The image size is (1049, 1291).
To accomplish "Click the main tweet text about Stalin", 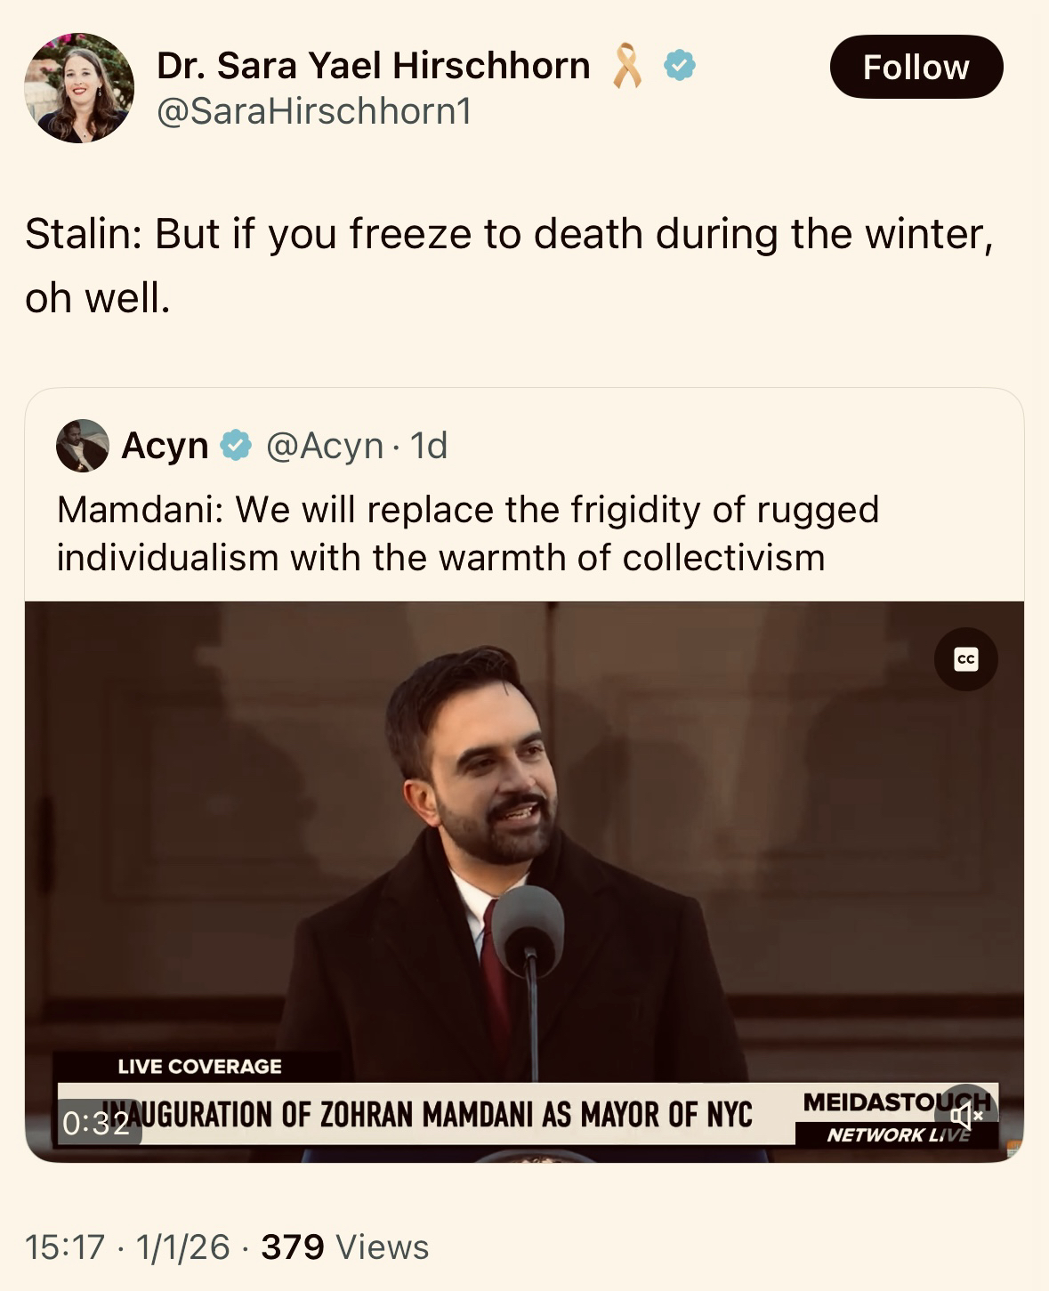I will (507, 265).
